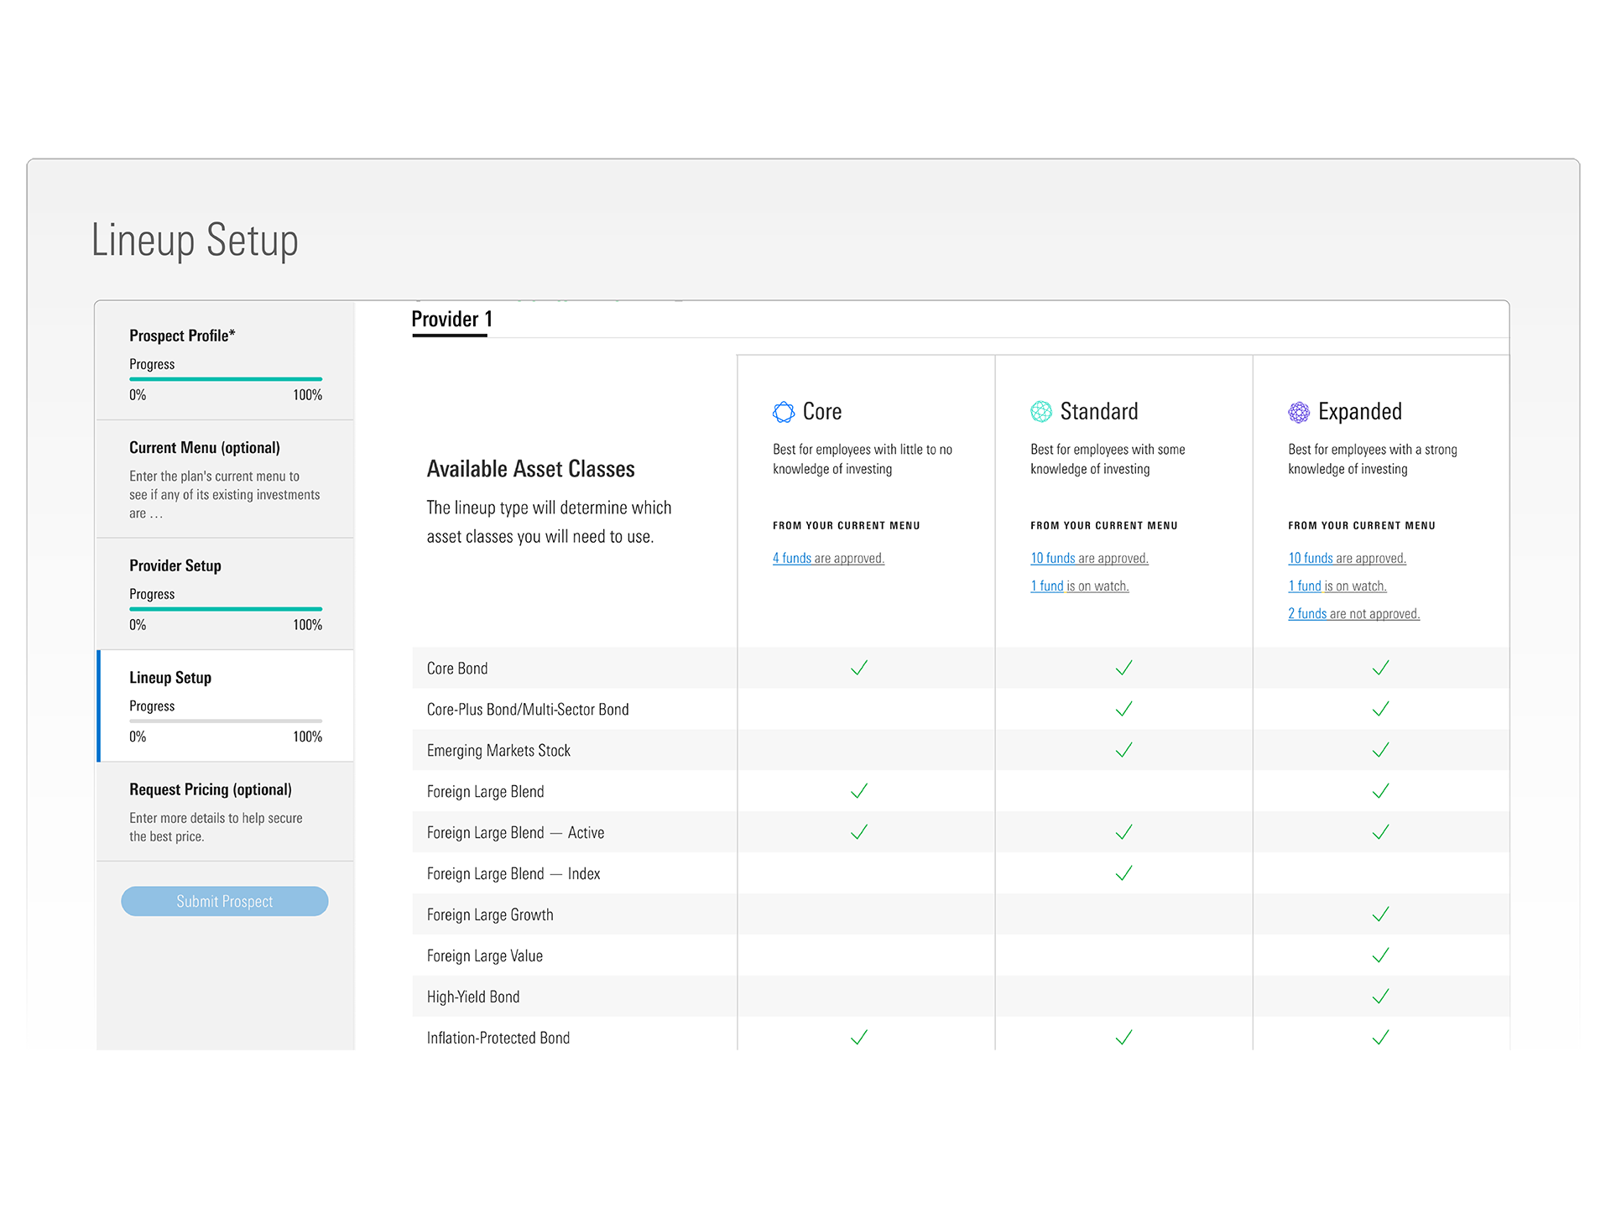Open Current Menu (optional) sidebar section
This screenshot has width=1611, height=1208.
pos(205,448)
